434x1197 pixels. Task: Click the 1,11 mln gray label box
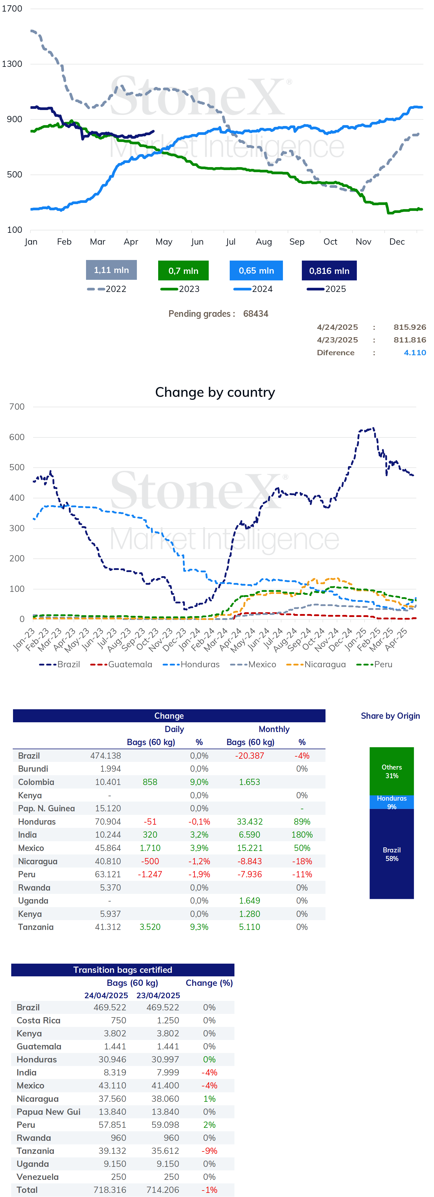(111, 270)
